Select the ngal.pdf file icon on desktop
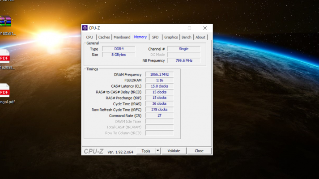The height and width of the screenshot is (179, 319). pos(4,90)
